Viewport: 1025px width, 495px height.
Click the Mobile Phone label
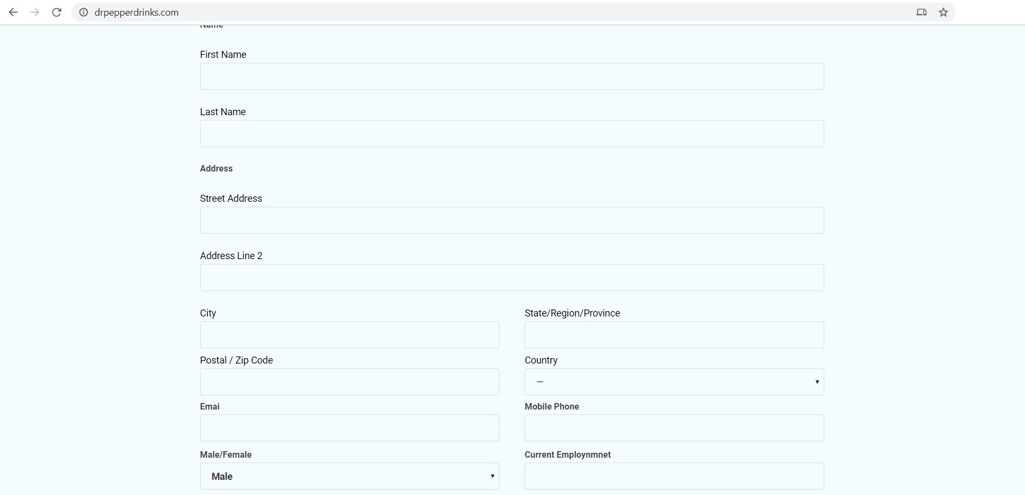click(551, 407)
